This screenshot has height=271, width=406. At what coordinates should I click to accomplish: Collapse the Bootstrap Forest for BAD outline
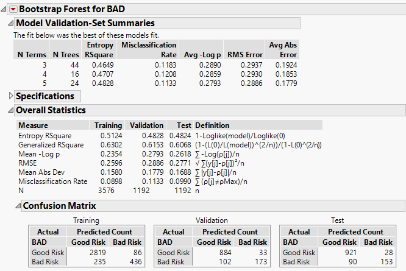5,10
